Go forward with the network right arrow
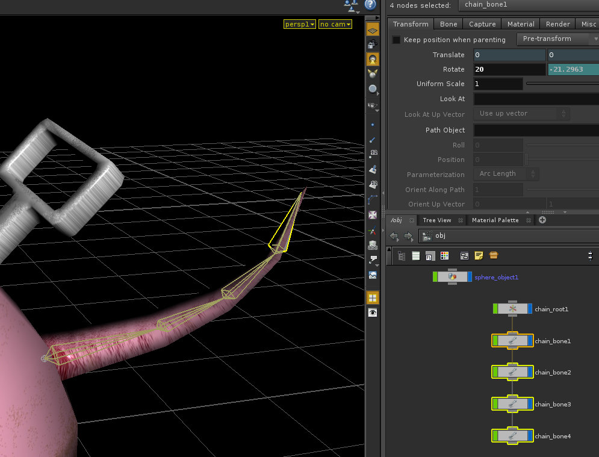 [x=409, y=237]
